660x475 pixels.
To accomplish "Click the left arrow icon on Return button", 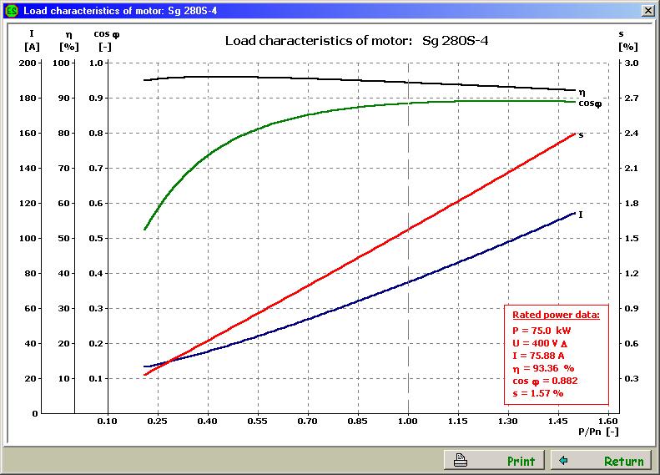I will (563, 460).
